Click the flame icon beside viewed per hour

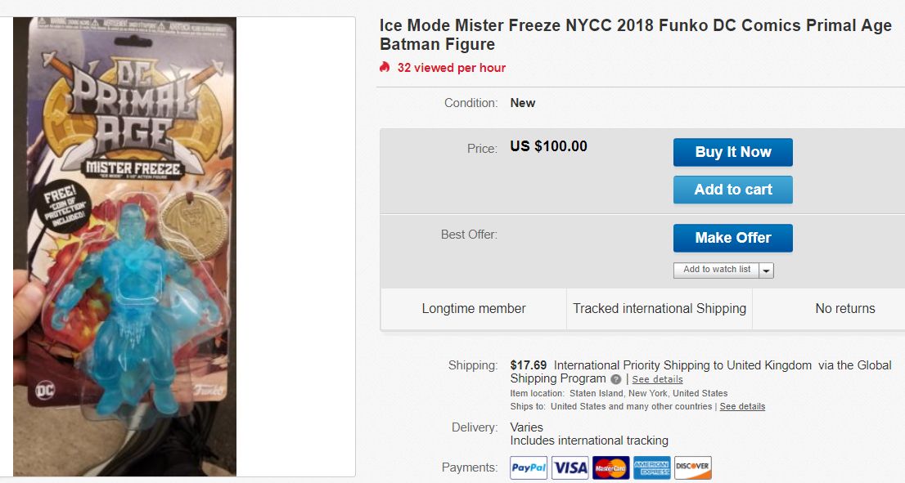click(x=385, y=67)
